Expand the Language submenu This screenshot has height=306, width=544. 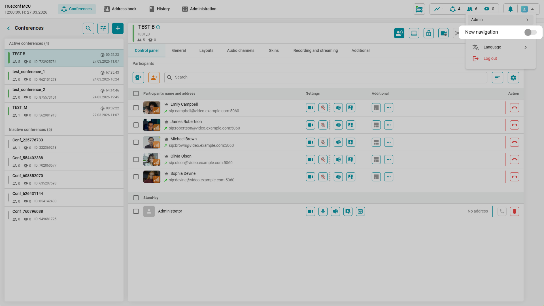click(500, 47)
